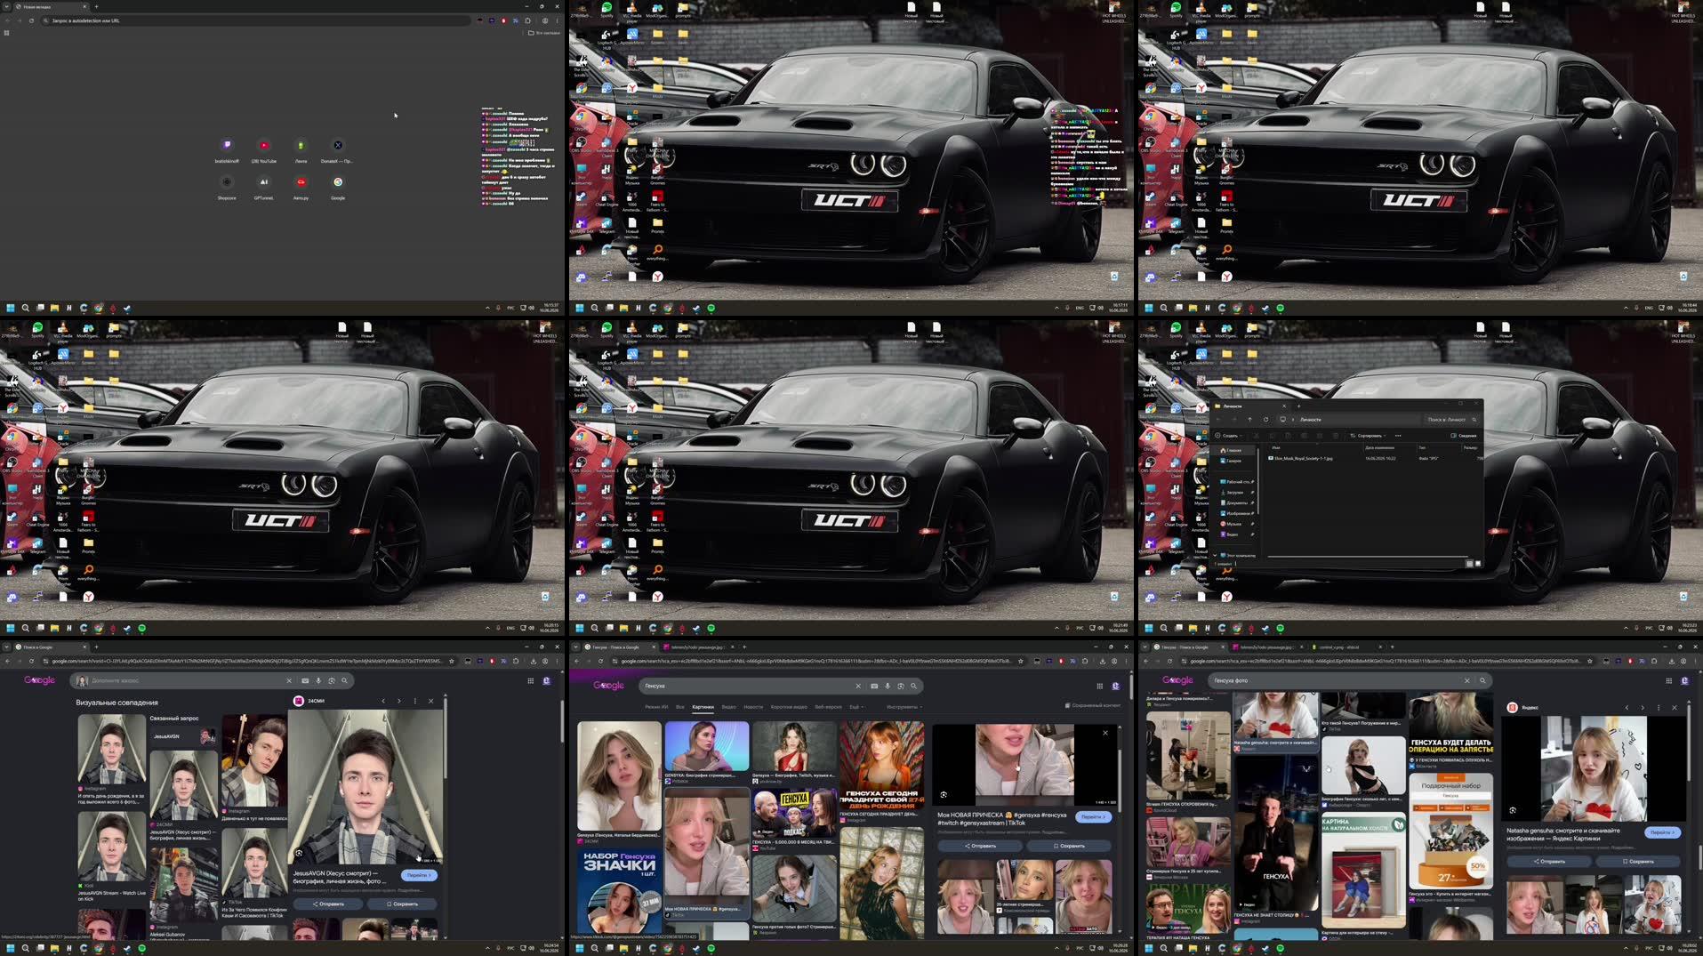
Task: Switch to Режим ИИ tab in Генсуха search
Action: [x=656, y=707]
